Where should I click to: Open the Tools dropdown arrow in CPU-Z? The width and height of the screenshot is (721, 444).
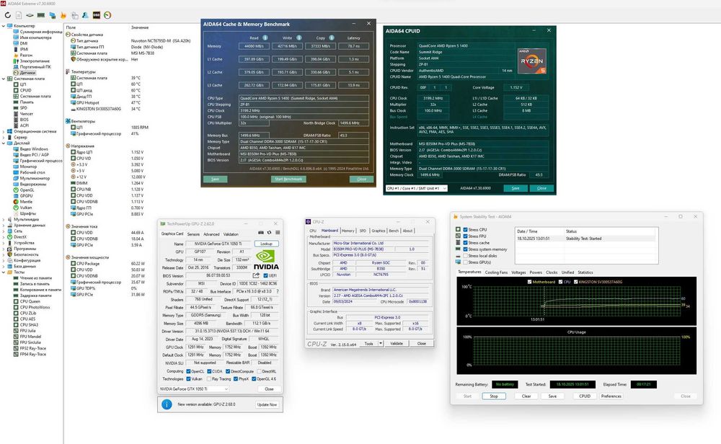(x=381, y=343)
